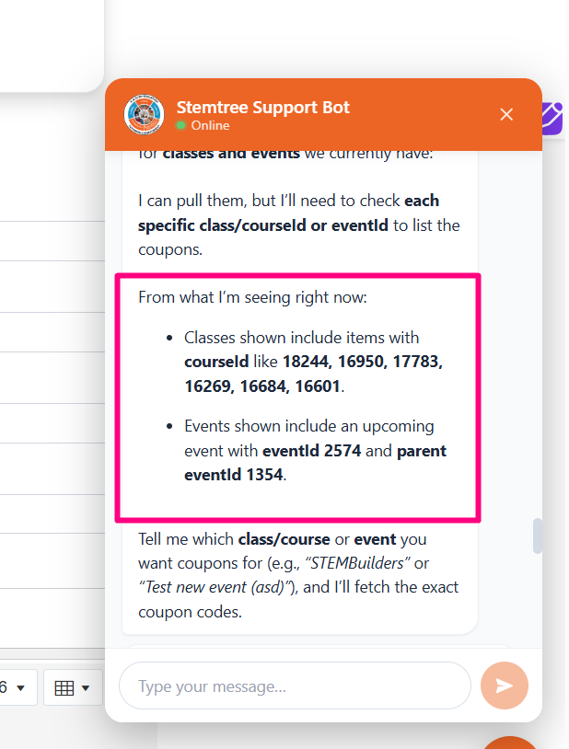Send the message with the arrow button
Screen dimensions: 569x749
point(505,686)
